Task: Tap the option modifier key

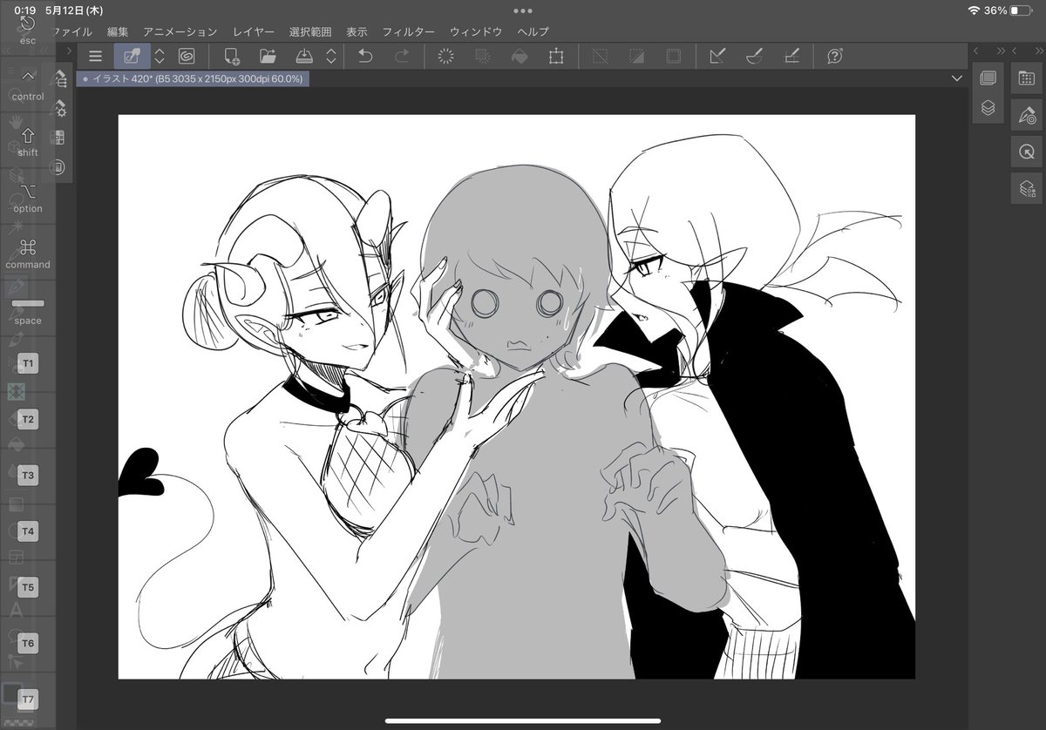Action: pos(28,197)
